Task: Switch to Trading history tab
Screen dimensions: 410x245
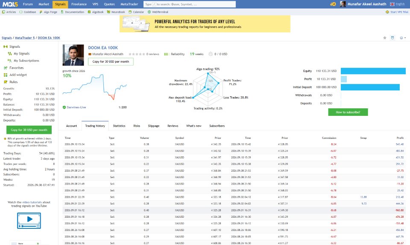Action: click(95, 126)
